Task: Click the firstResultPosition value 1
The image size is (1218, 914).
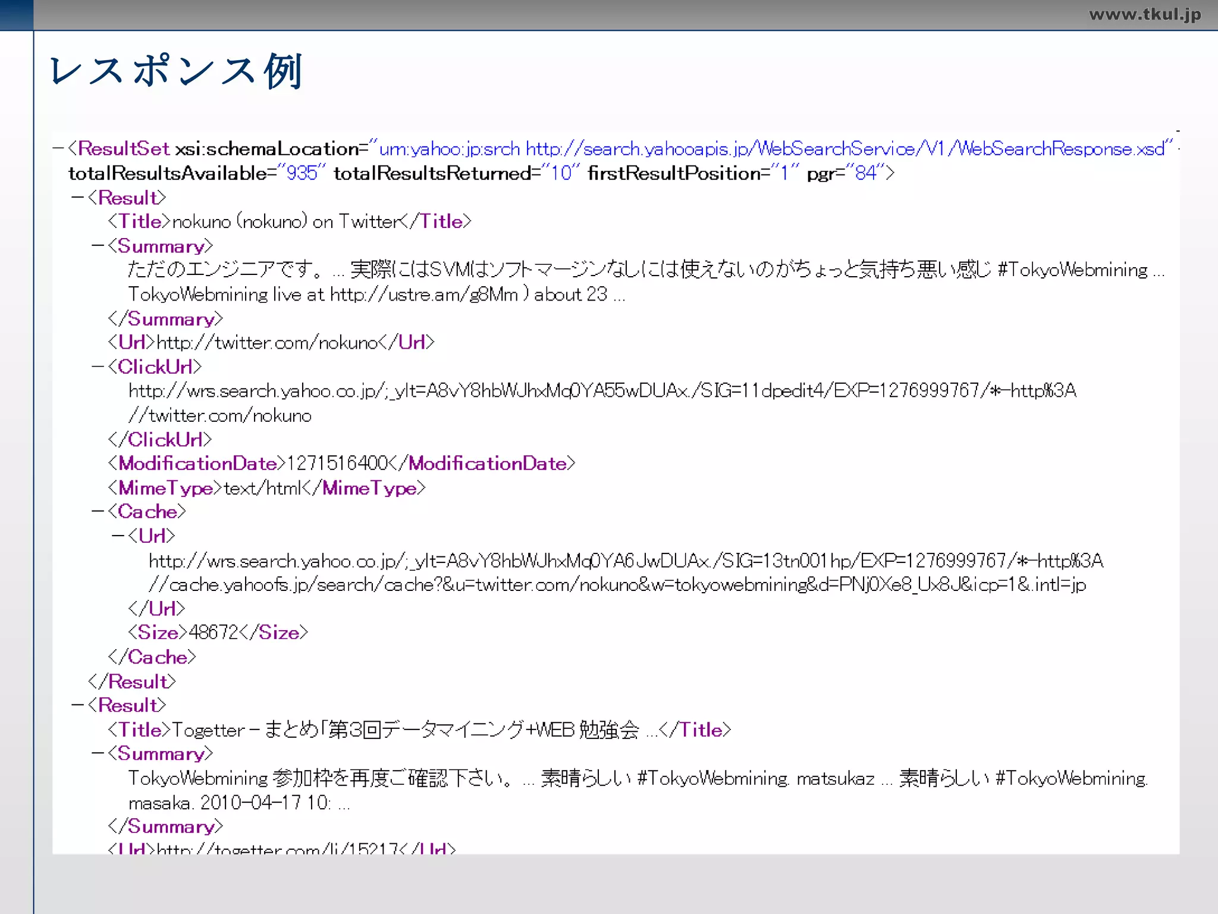Action: (784, 173)
